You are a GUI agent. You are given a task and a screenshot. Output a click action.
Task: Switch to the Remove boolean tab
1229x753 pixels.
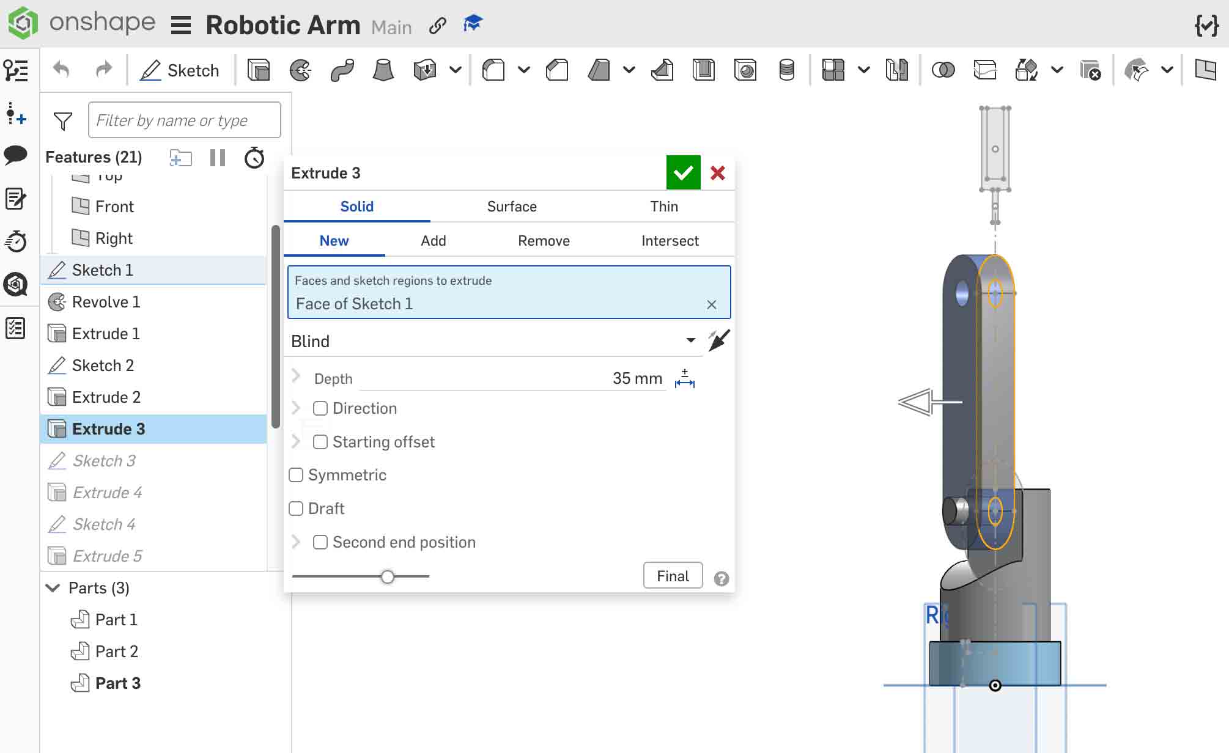click(x=543, y=240)
